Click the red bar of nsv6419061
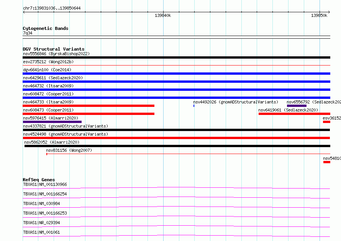341x241 pixels. (x=294, y=114)
